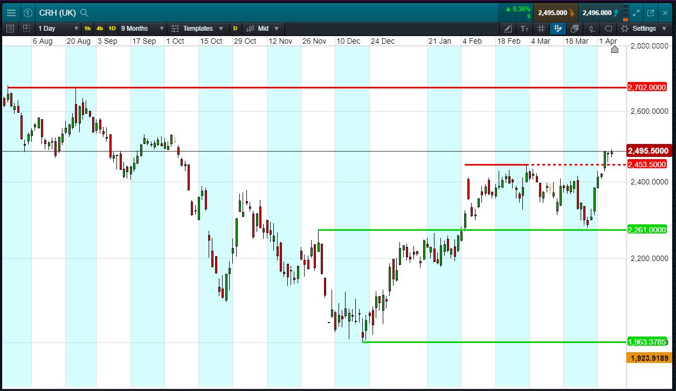676x391 pixels.
Task: Pop out the chart window
Action: point(651,13)
